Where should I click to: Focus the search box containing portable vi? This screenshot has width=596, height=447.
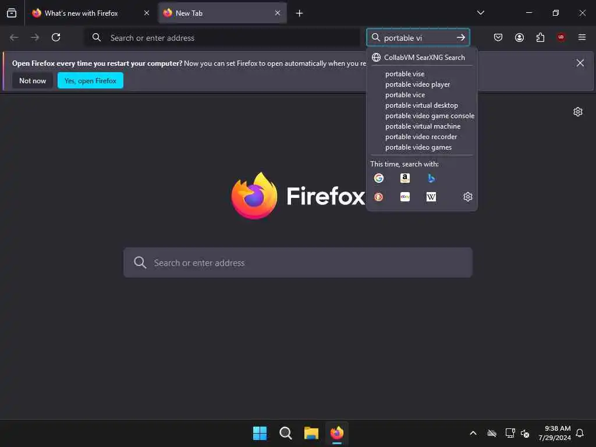click(x=418, y=37)
